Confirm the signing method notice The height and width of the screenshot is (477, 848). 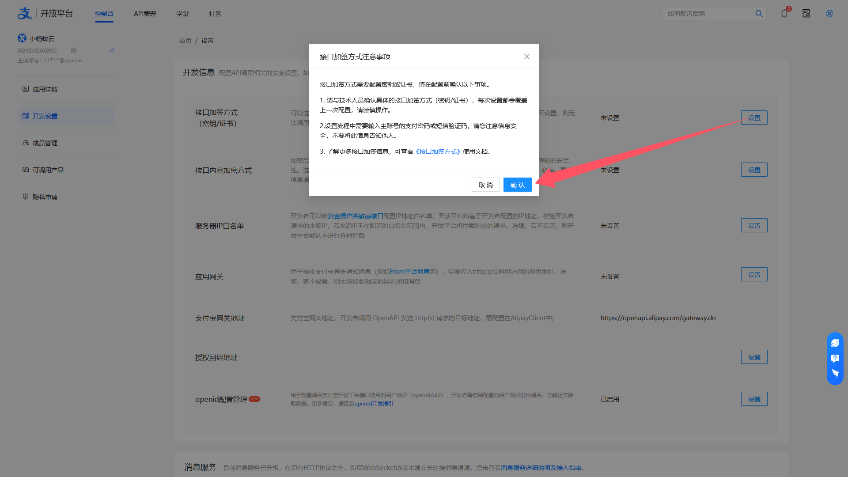(517, 185)
